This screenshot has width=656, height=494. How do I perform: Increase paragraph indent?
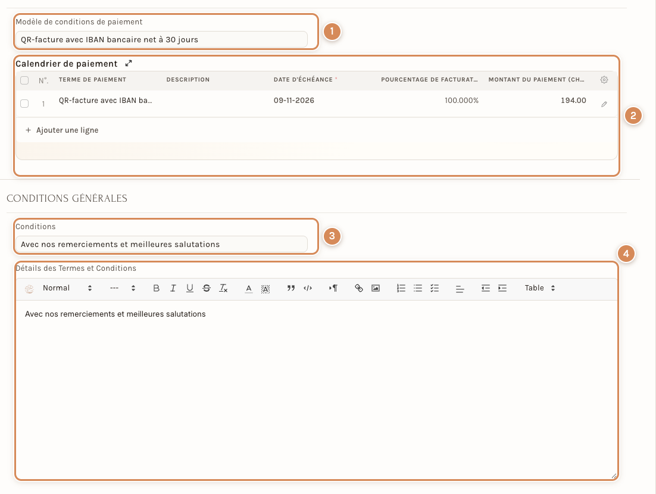pos(502,288)
